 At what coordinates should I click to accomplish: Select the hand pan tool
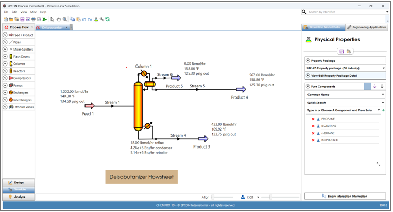point(59,19)
